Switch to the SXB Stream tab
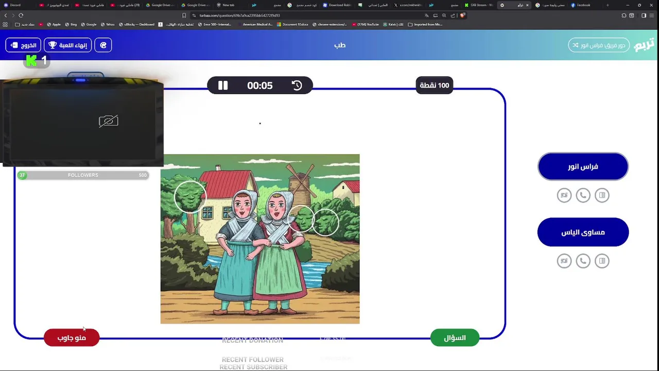The image size is (659, 371). [479, 5]
